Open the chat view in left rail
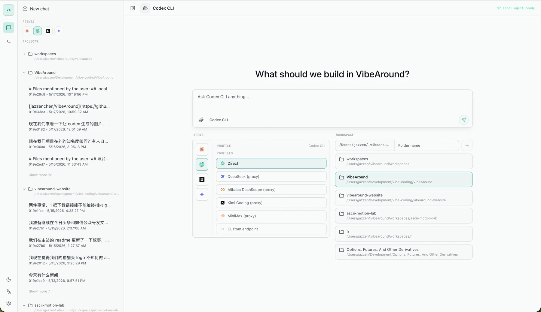This screenshot has height=312, width=541. 8,28
